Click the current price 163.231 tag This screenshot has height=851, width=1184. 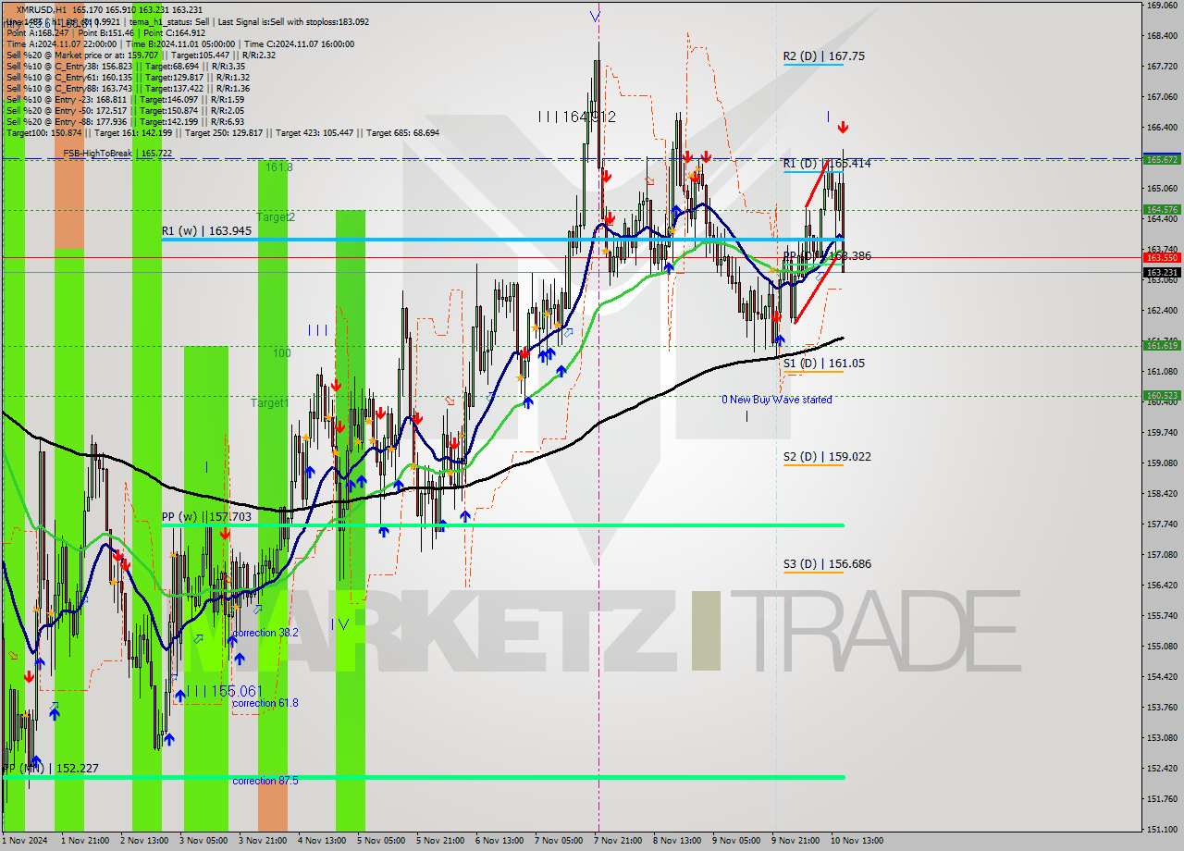point(1162,273)
